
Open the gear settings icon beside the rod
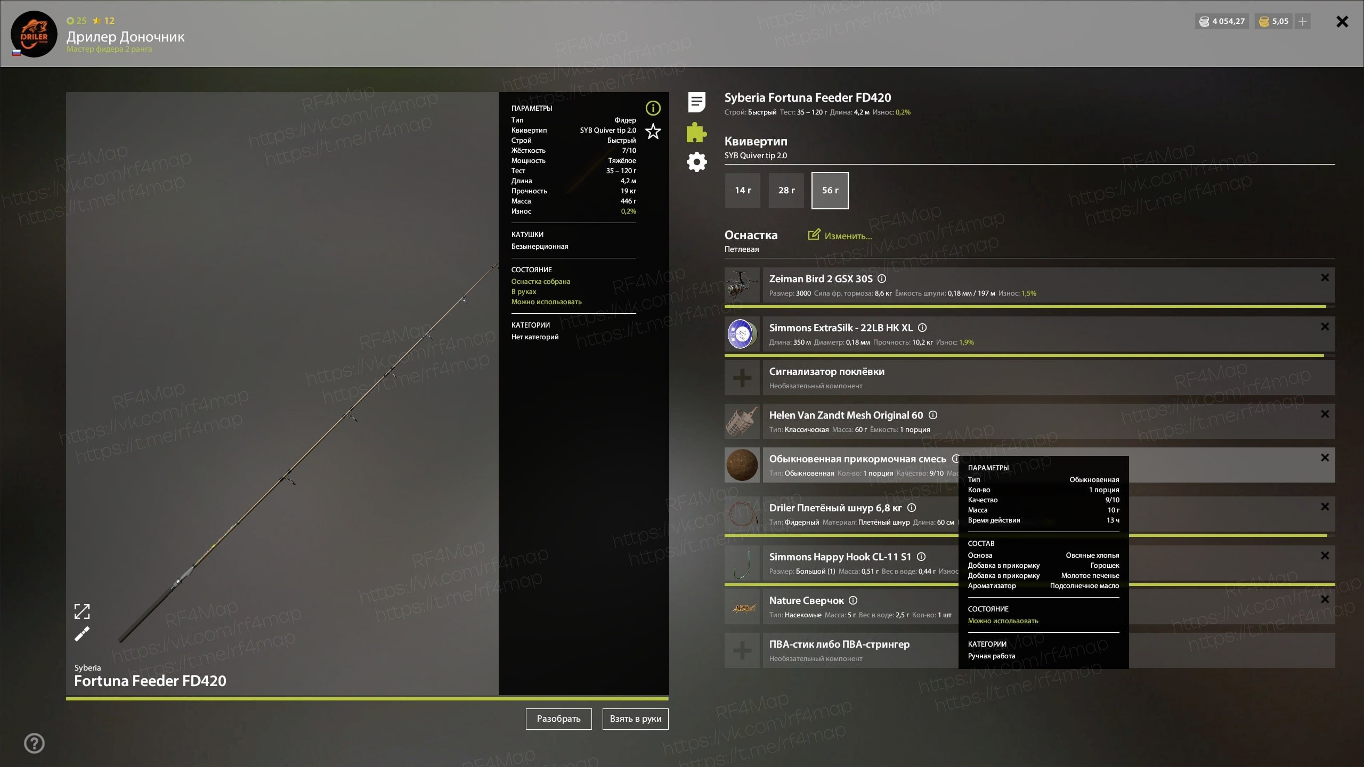[x=696, y=162]
